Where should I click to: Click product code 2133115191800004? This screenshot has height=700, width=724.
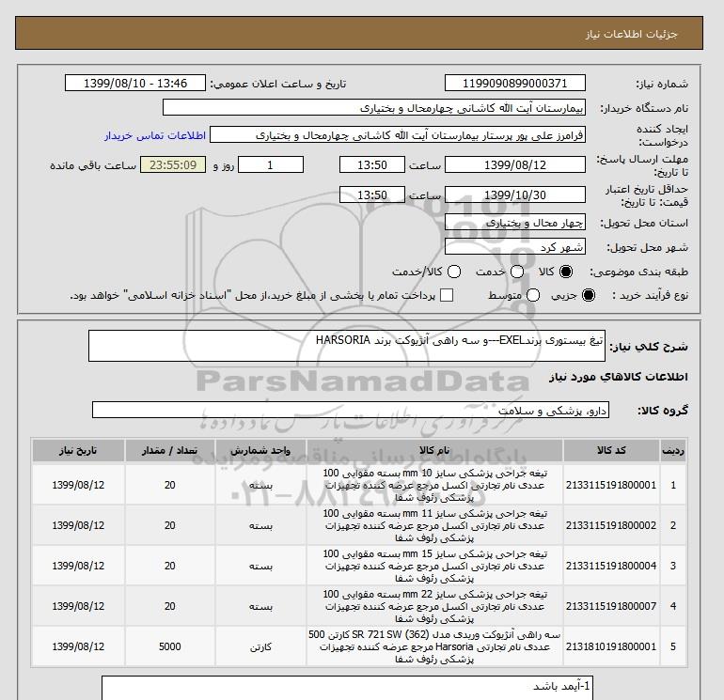point(611,566)
